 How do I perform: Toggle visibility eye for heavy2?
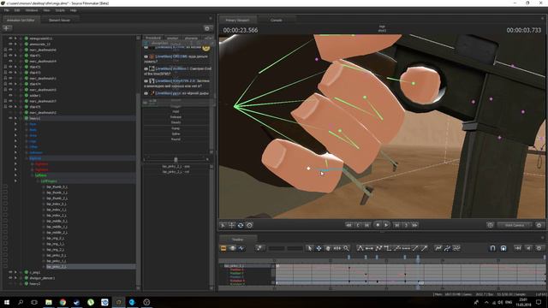click(10, 283)
